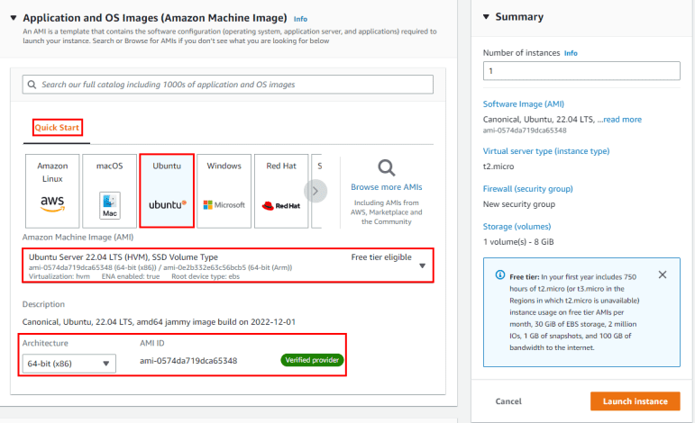Collapse the Application and OS Images section

click(13, 18)
